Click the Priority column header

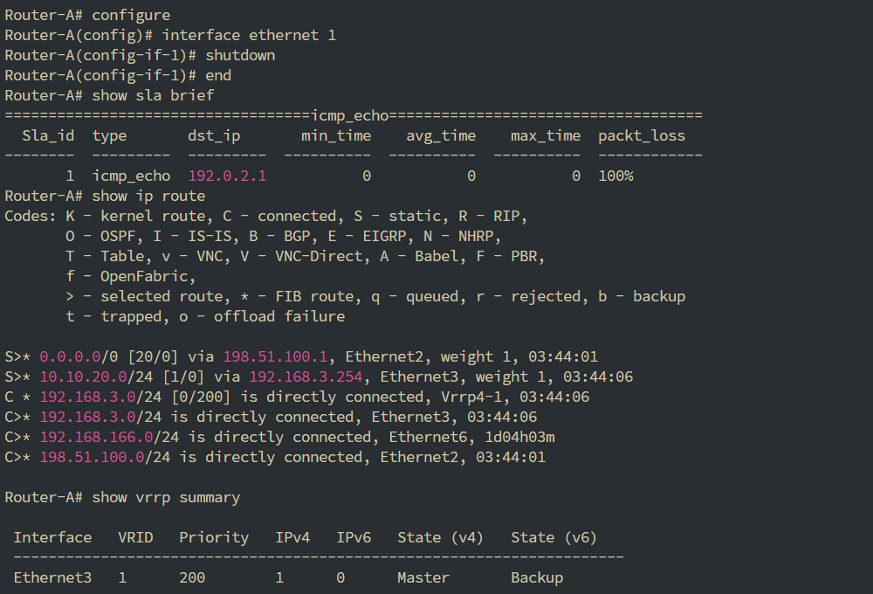click(214, 538)
